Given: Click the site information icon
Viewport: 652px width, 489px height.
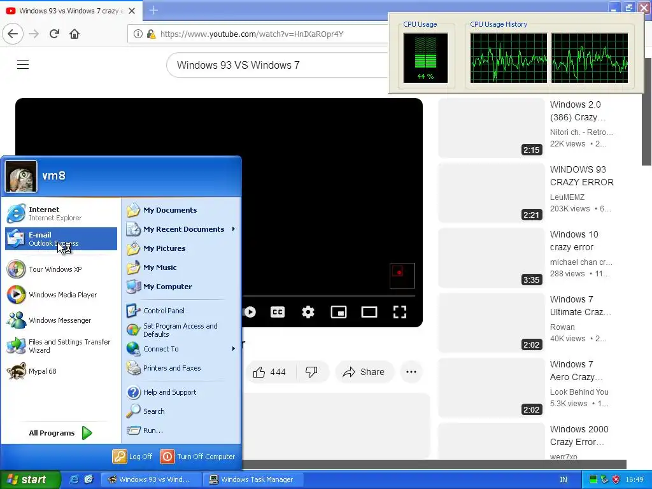Looking at the screenshot, I should tap(138, 34).
